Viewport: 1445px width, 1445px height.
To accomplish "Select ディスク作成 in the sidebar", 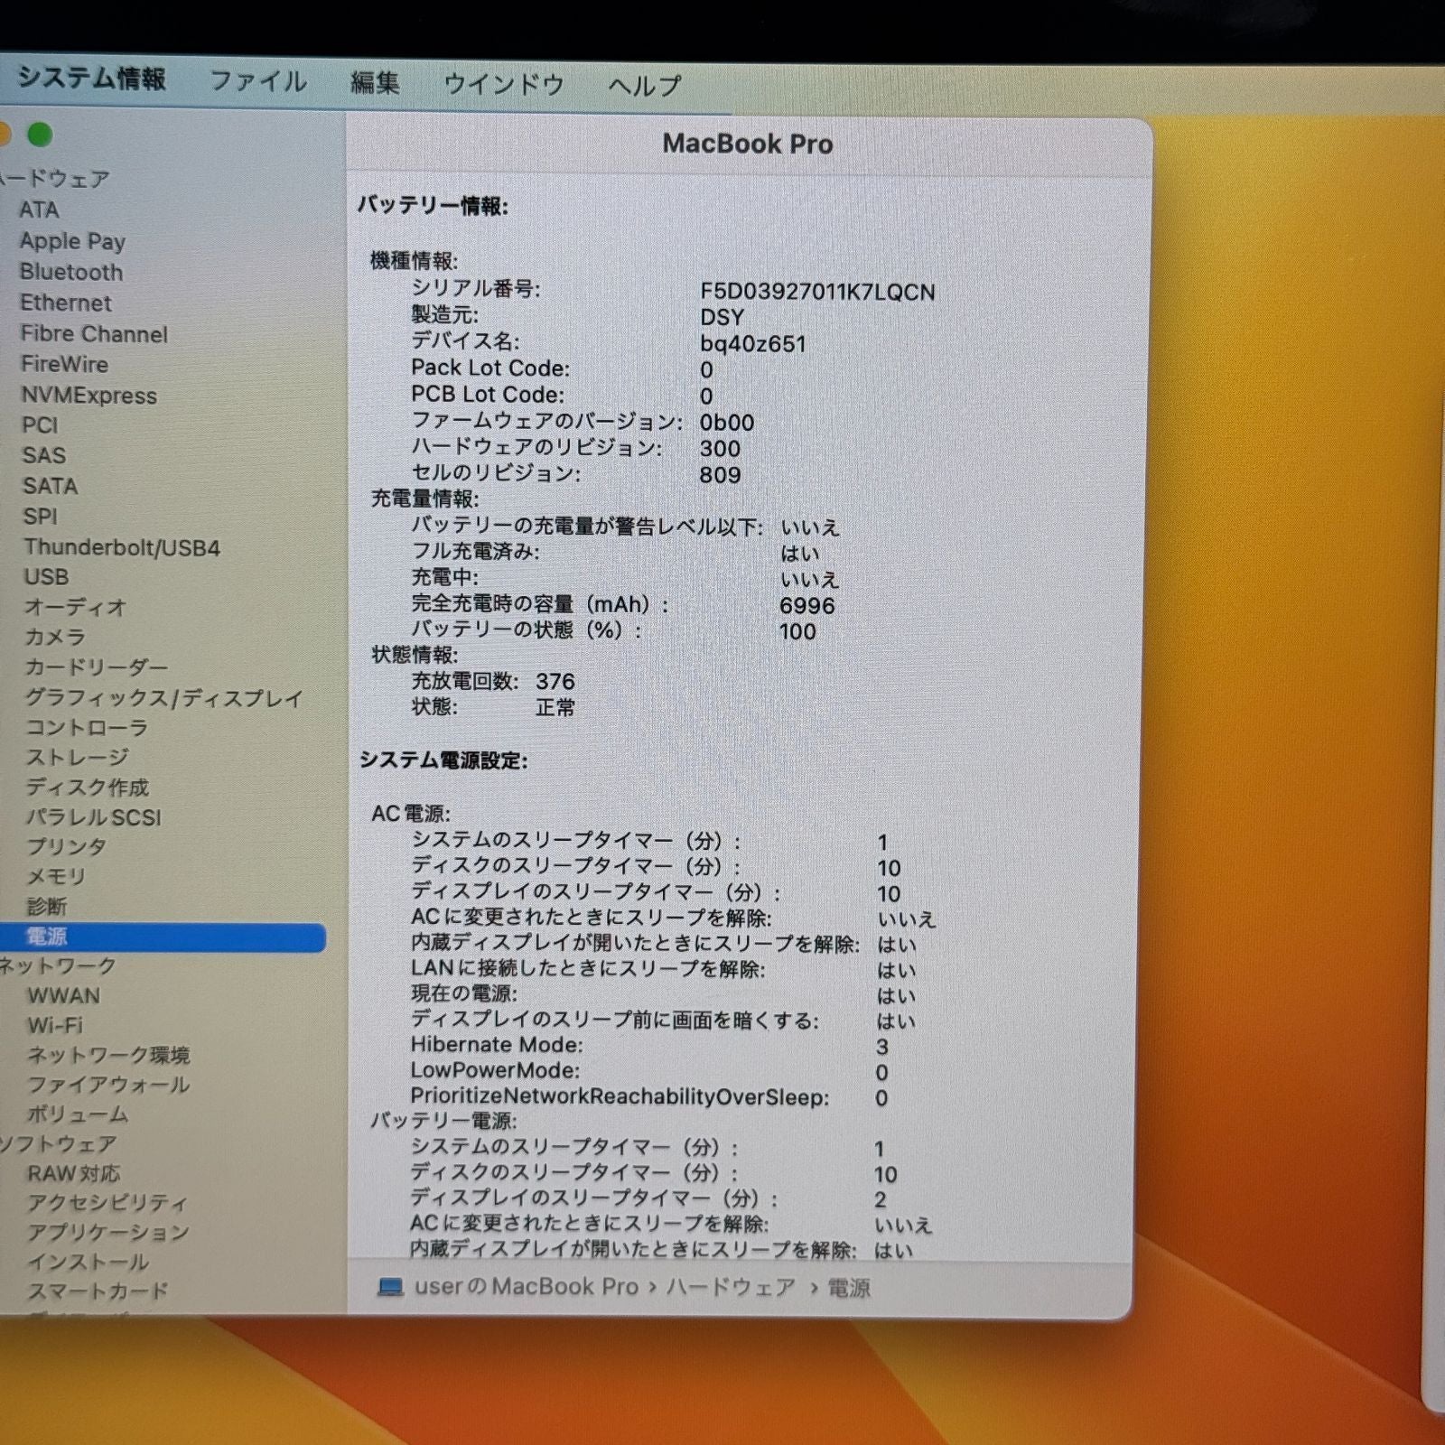I will tap(88, 787).
